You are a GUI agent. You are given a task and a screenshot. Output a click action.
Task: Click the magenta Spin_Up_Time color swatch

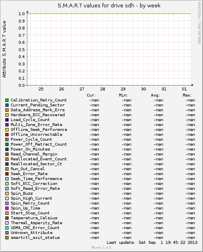tap(7, 208)
